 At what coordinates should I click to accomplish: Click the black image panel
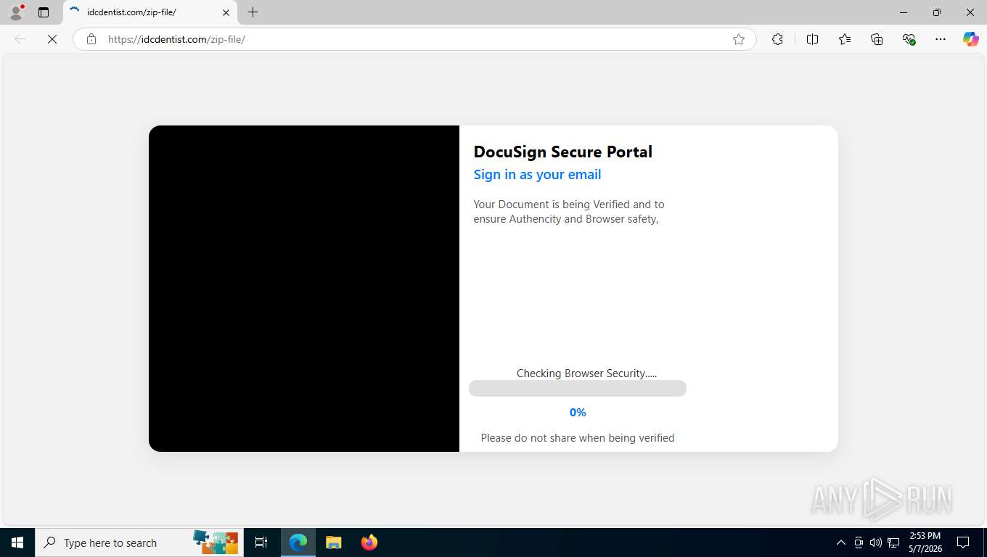pos(304,289)
